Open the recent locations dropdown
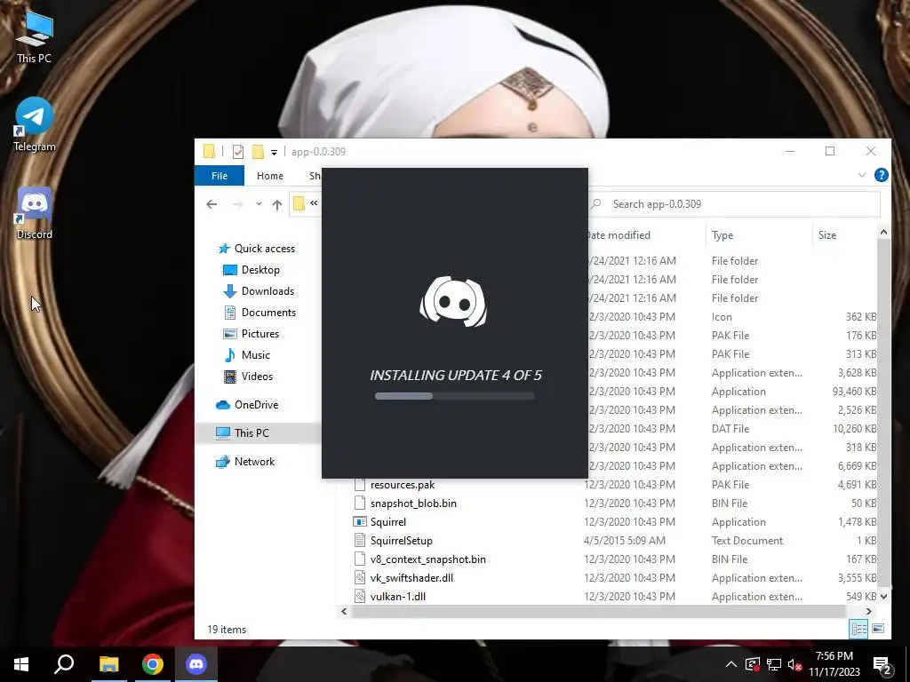Image resolution: width=910 pixels, height=682 pixels. pyautogui.click(x=259, y=203)
